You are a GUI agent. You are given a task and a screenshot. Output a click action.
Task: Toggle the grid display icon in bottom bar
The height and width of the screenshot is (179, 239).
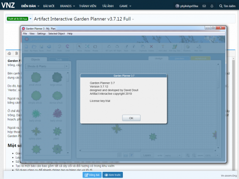click(119, 155)
